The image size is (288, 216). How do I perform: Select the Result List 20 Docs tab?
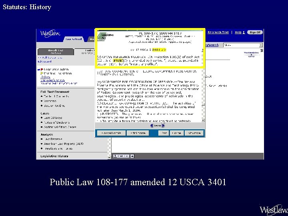click(x=56, y=52)
